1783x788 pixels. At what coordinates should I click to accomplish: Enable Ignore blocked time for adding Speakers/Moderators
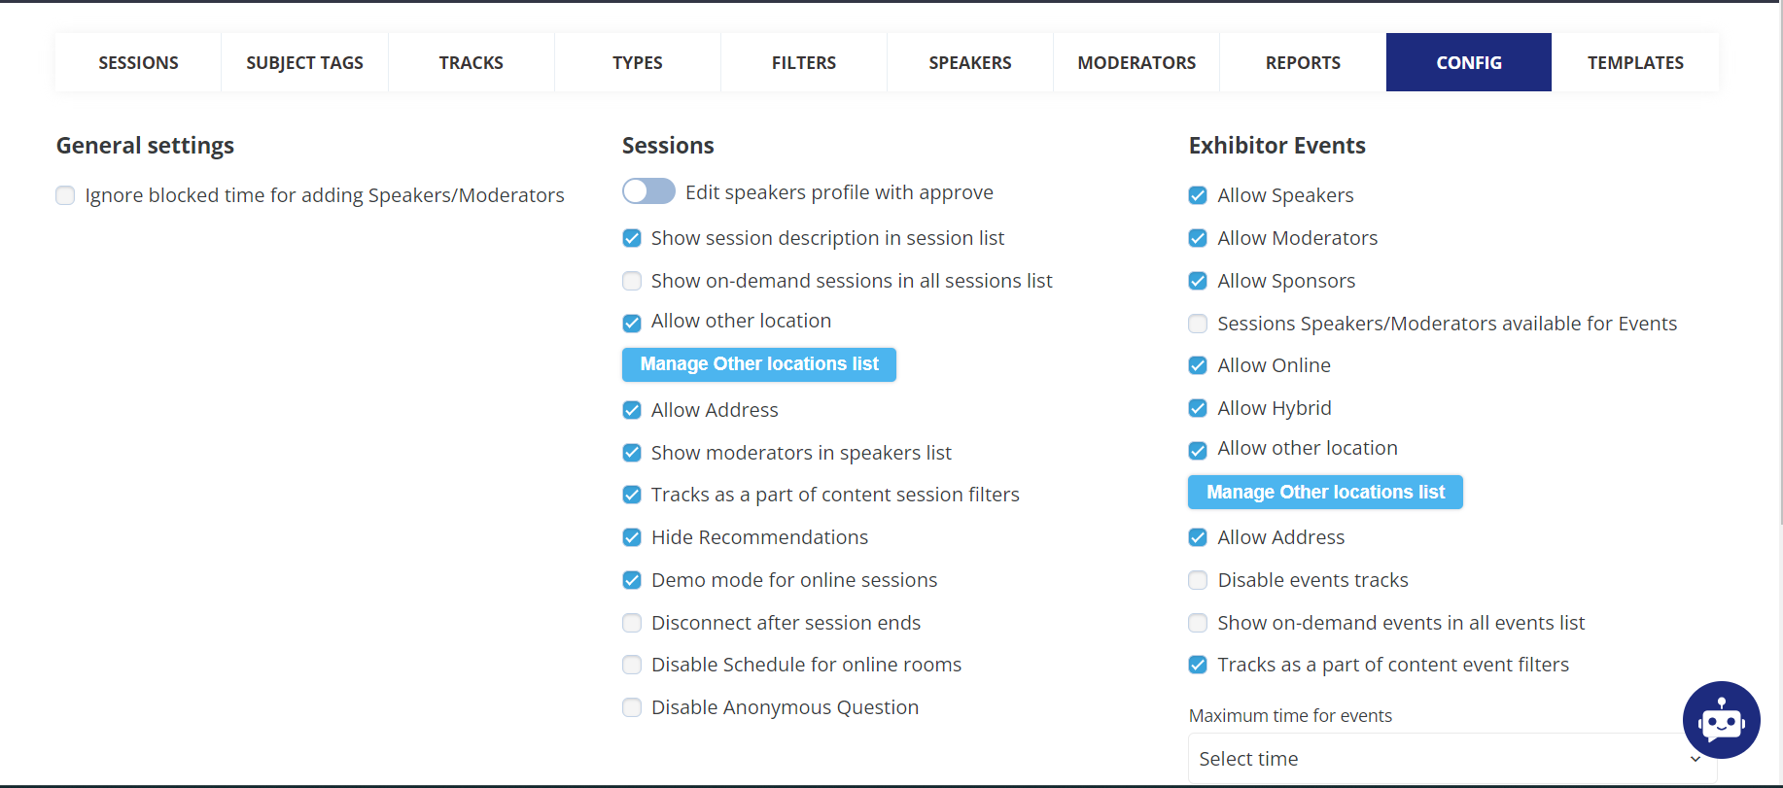click(x=65, y=195)
